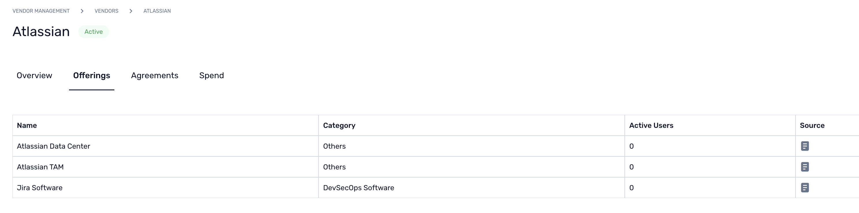Viewport: 859px width, 213px height.
Task: Open the Atlassian TAM offering
Action: (x=40, y=167)
